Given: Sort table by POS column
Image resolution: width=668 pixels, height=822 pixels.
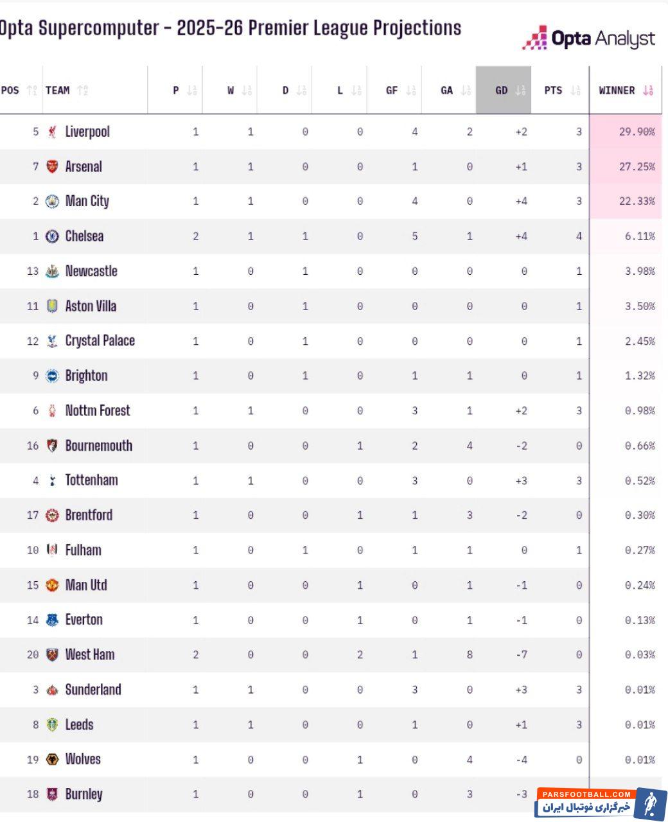Looking at the screenshot, I should click(20, 91).
